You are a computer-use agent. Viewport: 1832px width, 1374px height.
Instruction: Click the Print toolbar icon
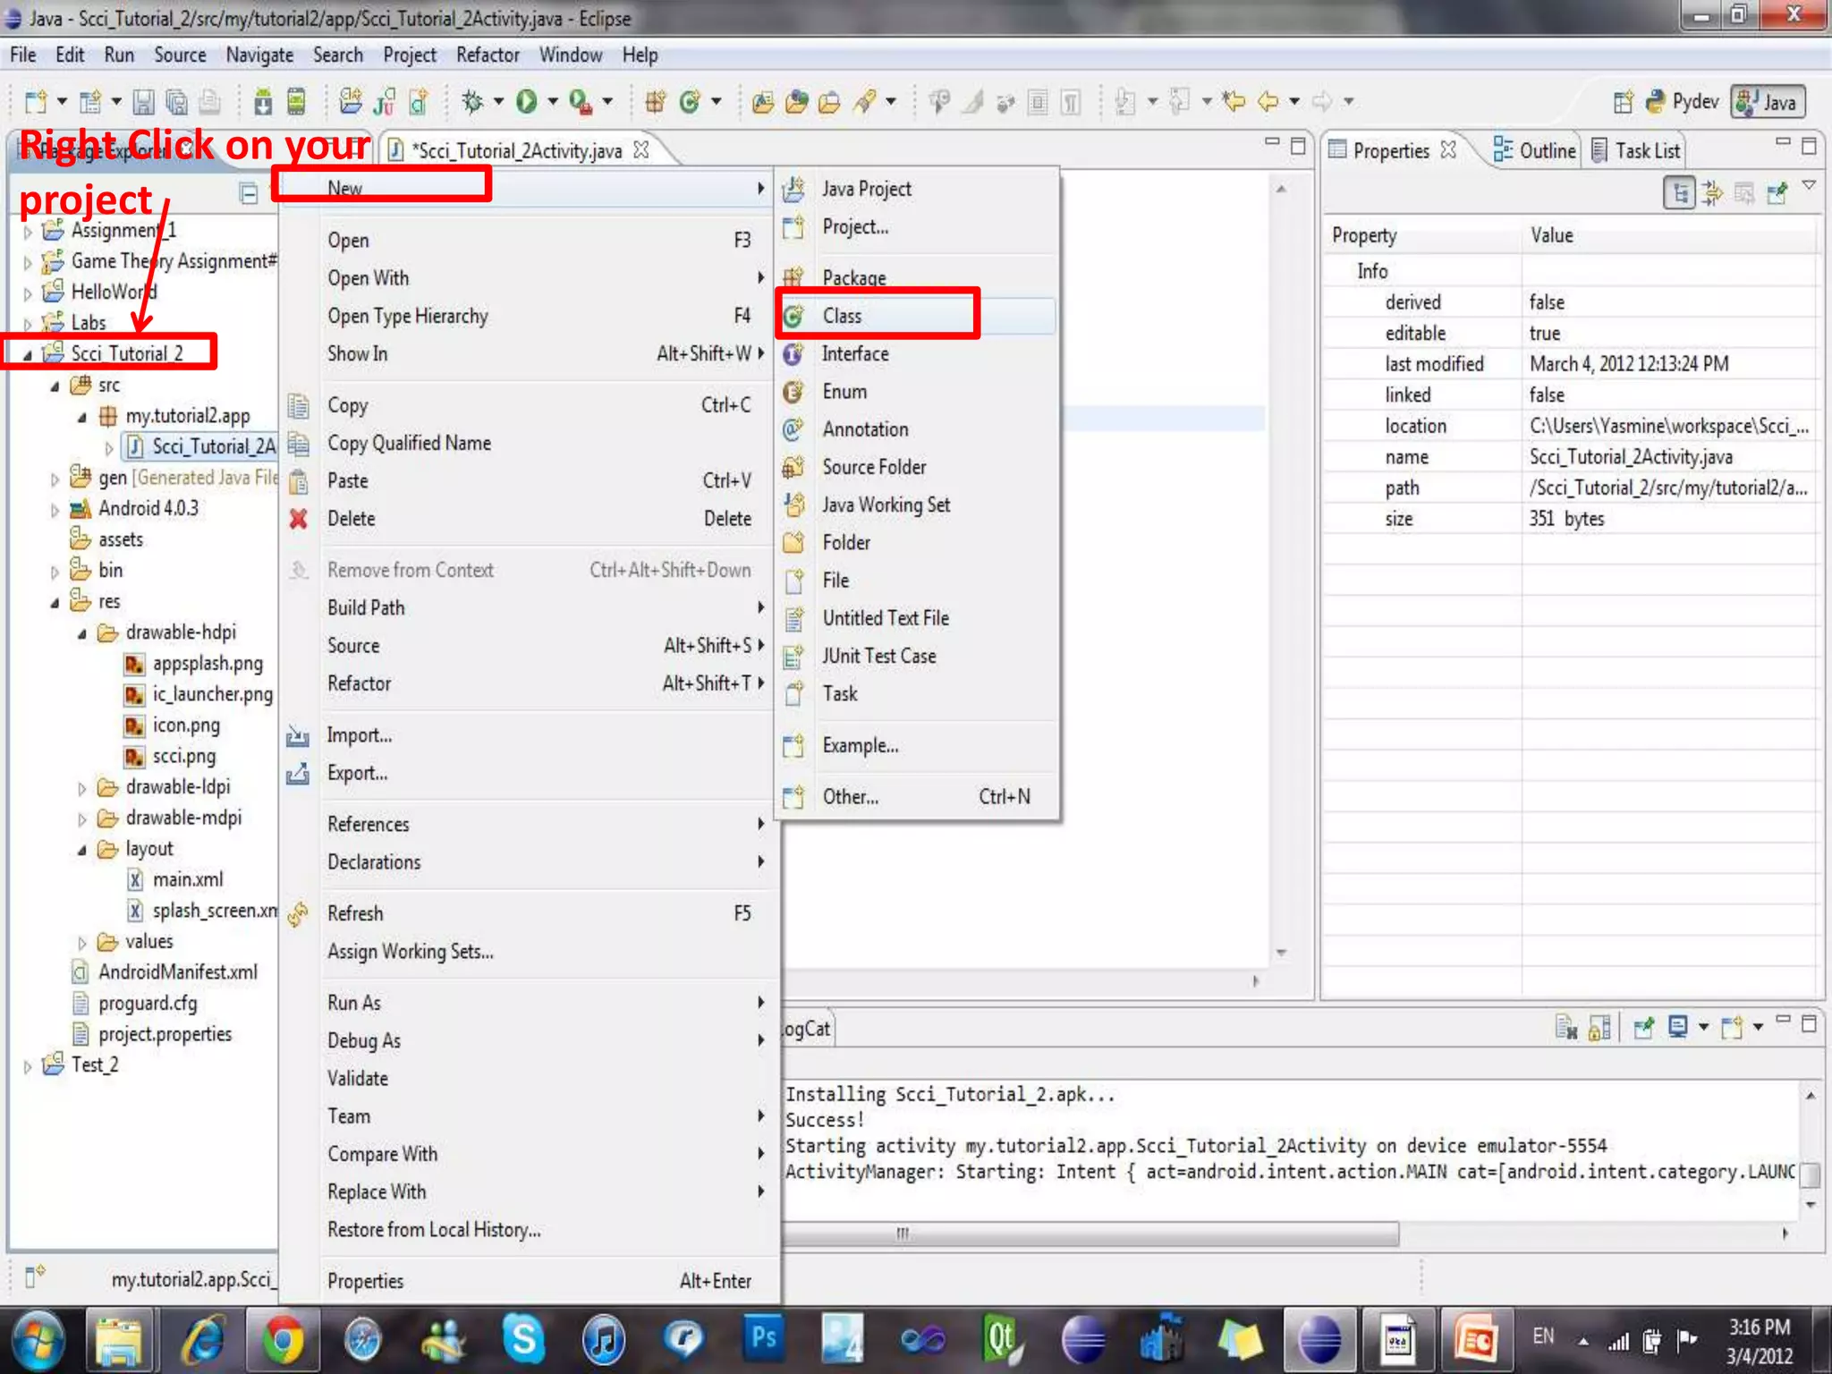click(209, 102)
